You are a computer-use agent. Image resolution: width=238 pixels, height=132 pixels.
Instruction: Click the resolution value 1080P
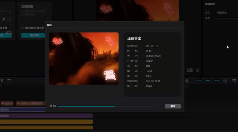pyautogui.click(x=149, y=61)
